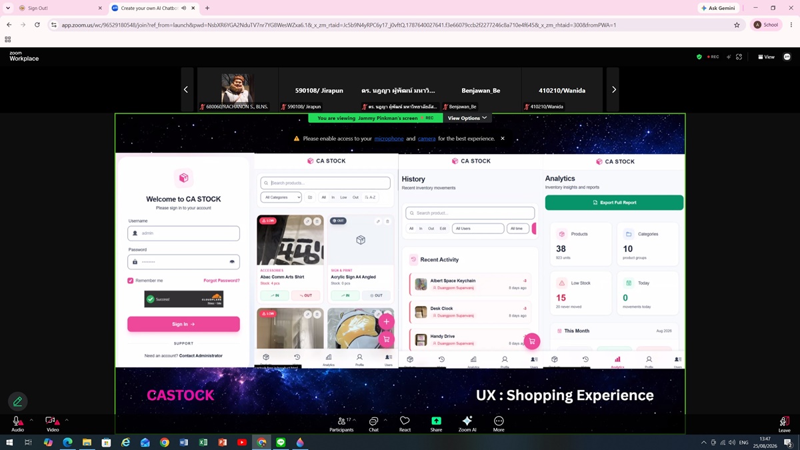
Task: Open the Chrome apps grid icon
Action: (8, 39)
